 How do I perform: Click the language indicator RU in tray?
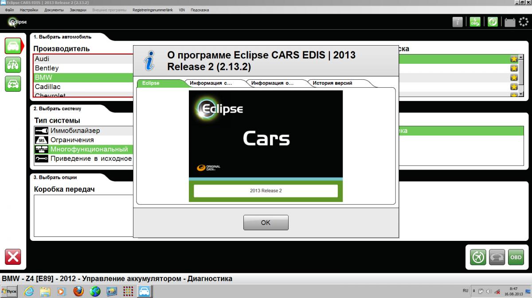[x=465, y=291]
